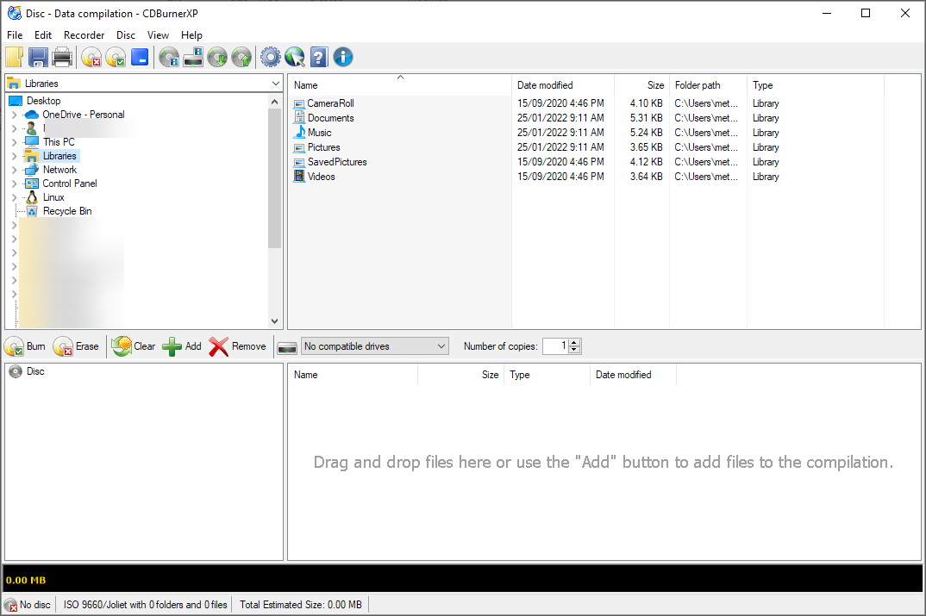Click the blue About info icon
Screen dimensions: 926x616
click(x=343, y=57)
